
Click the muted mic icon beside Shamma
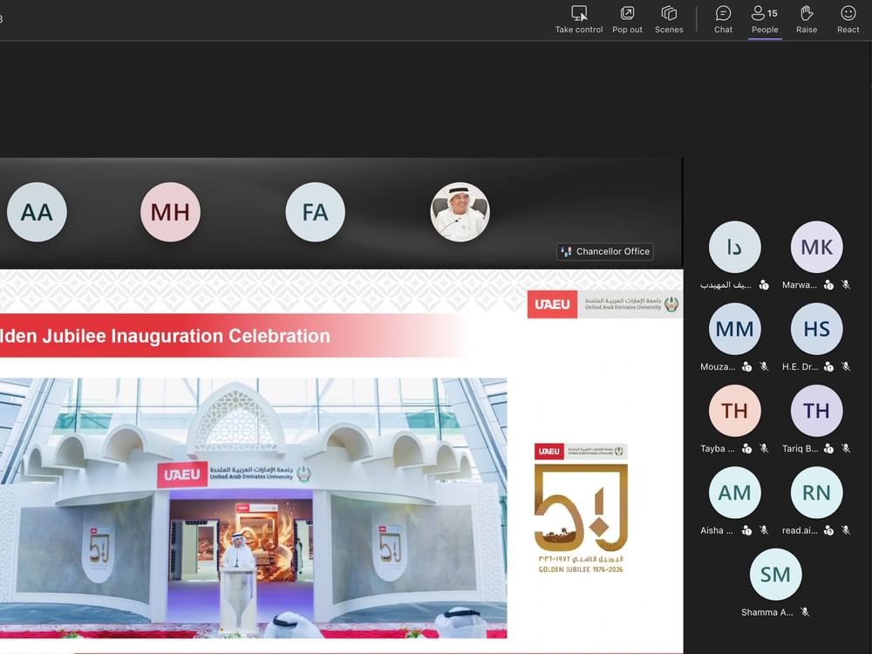tap(805, 612)
